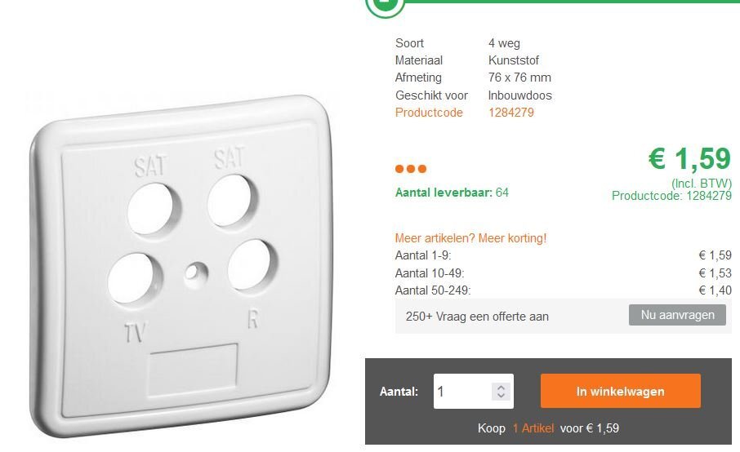Click the Nu aanvragen button

(x=677, y=315)
